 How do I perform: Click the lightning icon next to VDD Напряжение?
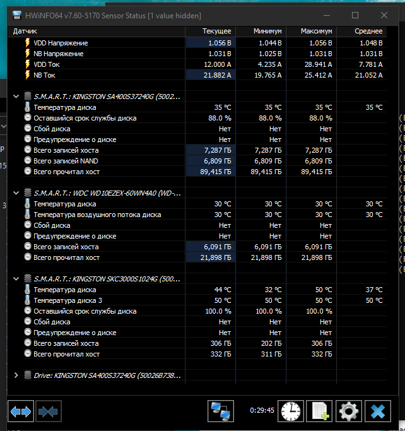click(x=28, y=43)
